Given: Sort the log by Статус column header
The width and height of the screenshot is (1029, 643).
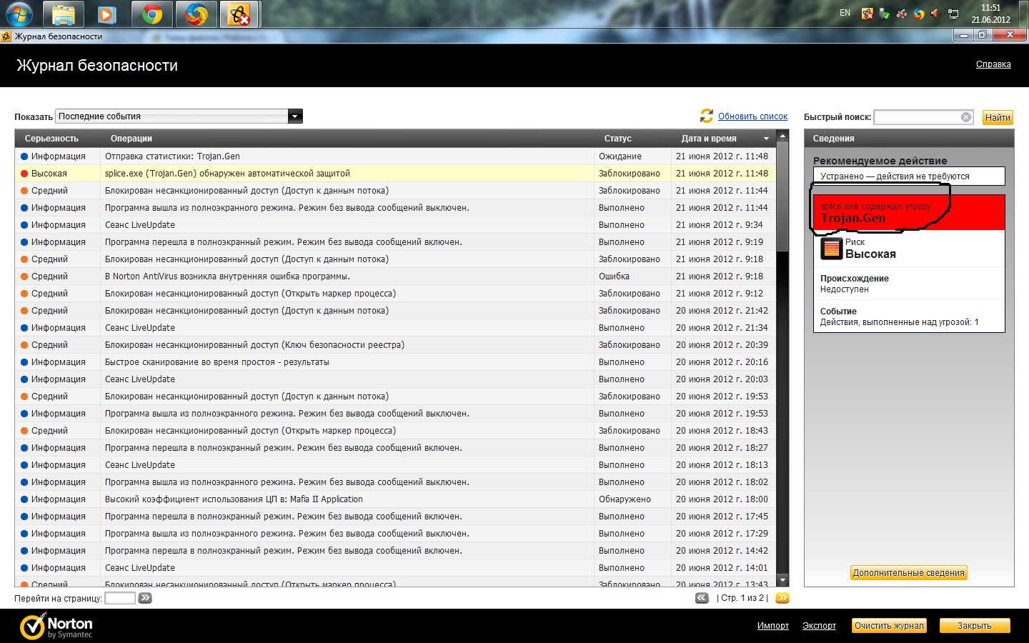Looking at the screenshot, I should click(618, 139).
